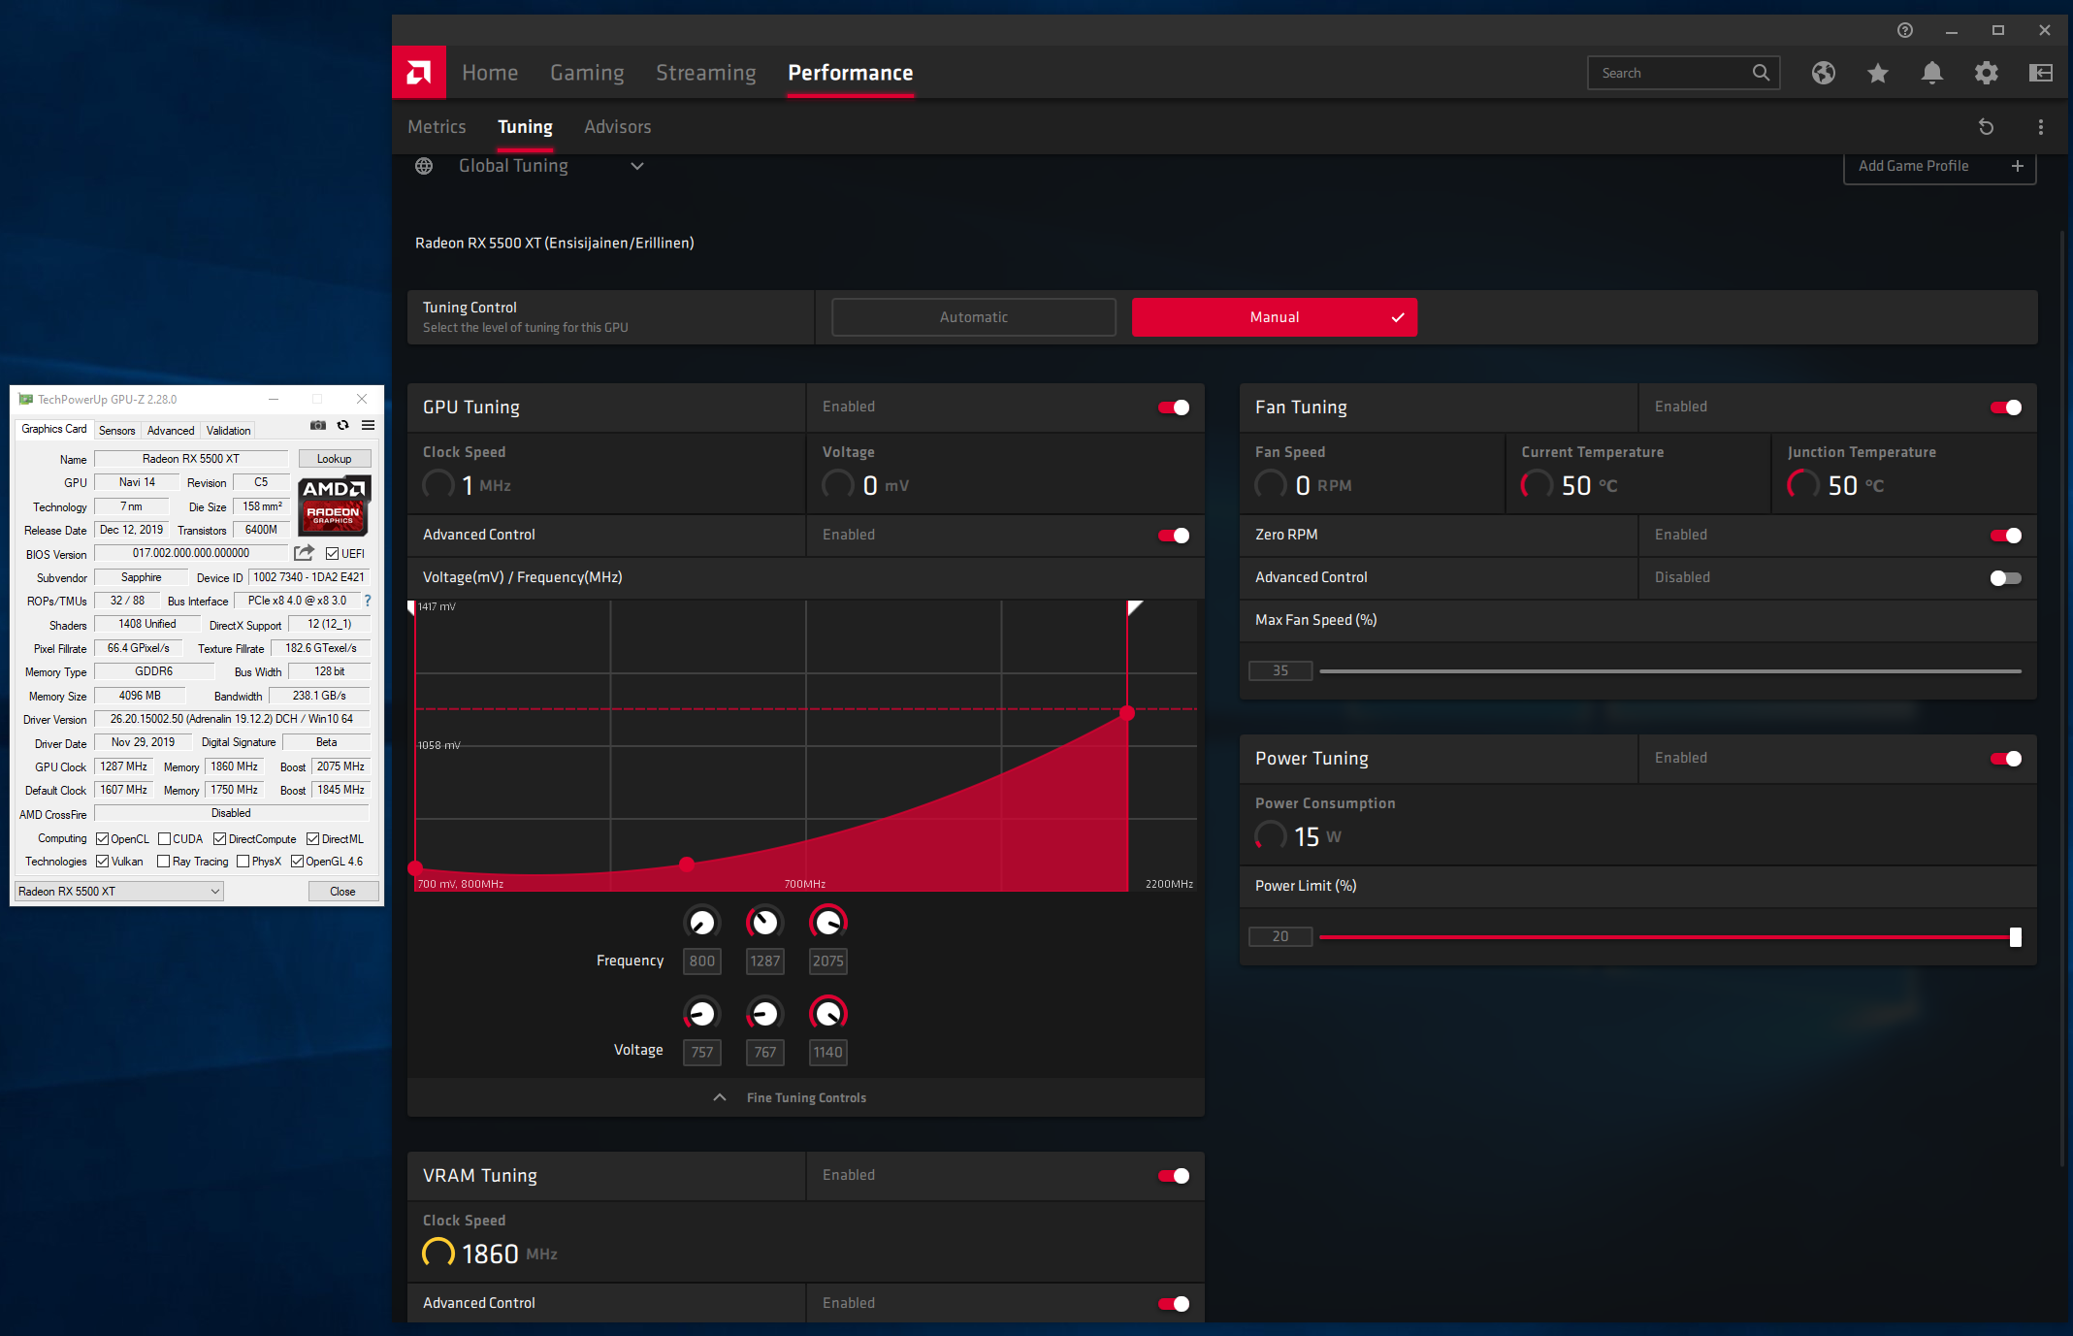Disable the GPU Tuning toggle
Screen dimensions: 2073x1336
[x=1174, y=407]
